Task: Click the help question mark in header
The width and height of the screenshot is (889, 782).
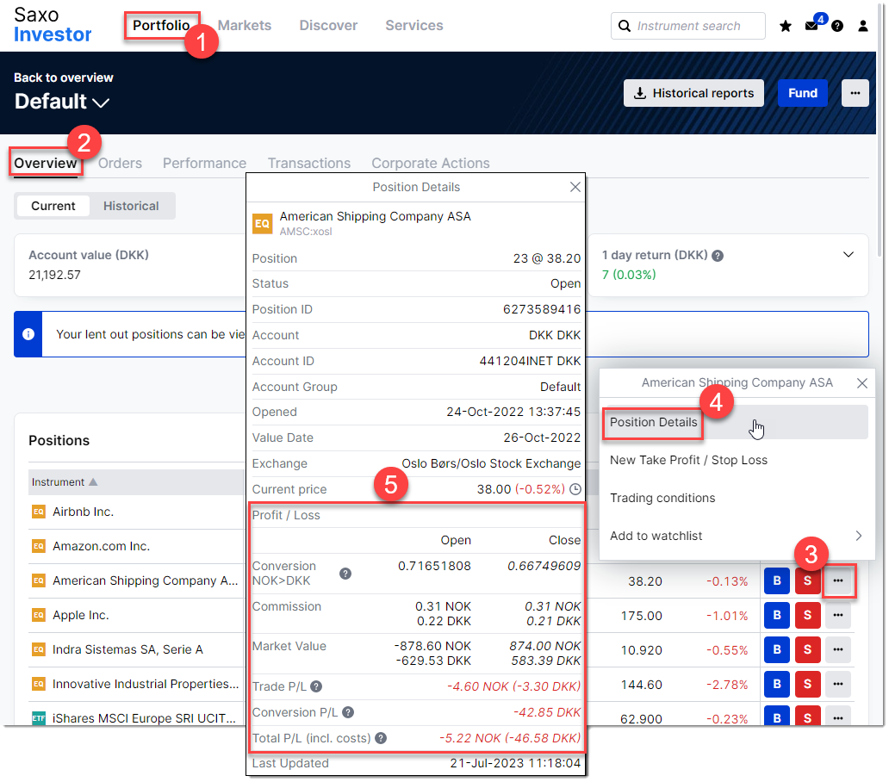Action: 837,26
